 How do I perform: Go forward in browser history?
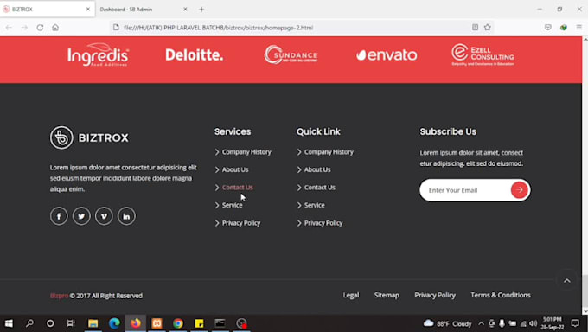24,28
